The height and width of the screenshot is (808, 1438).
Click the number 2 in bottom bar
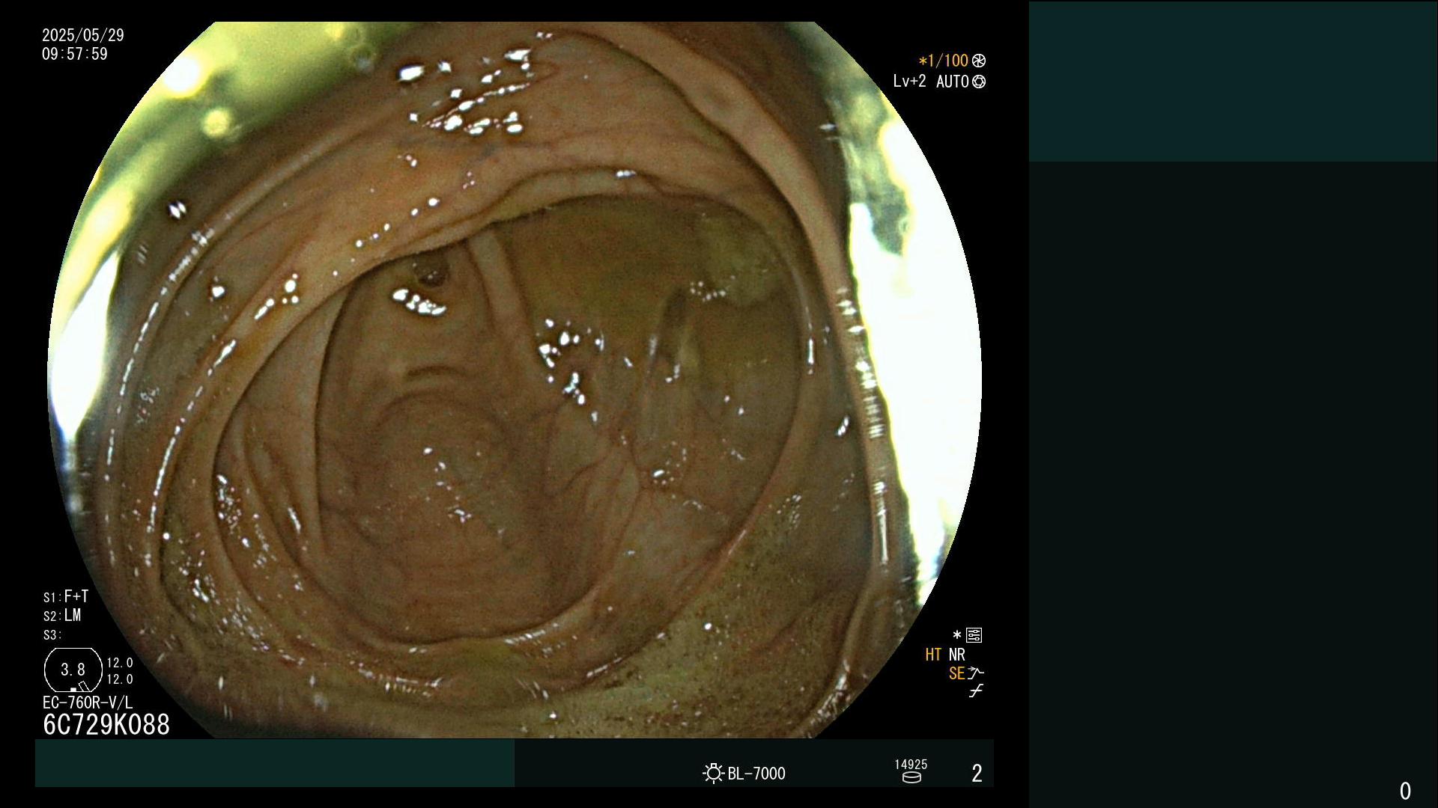coord(977,774)
